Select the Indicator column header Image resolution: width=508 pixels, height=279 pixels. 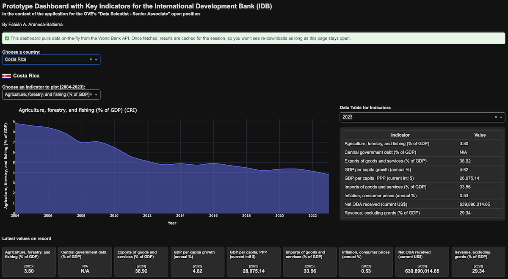[x=400, y=135]
